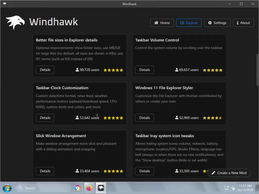Click the '33,404 users' count
Viewport: 259px width, 194px height.
(89, 171)
